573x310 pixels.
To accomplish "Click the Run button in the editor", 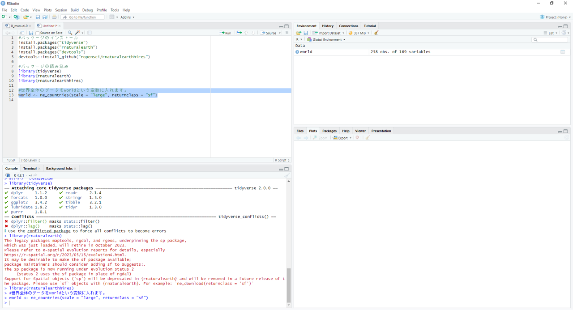I will pyautogui.click(x=225, y=33).
